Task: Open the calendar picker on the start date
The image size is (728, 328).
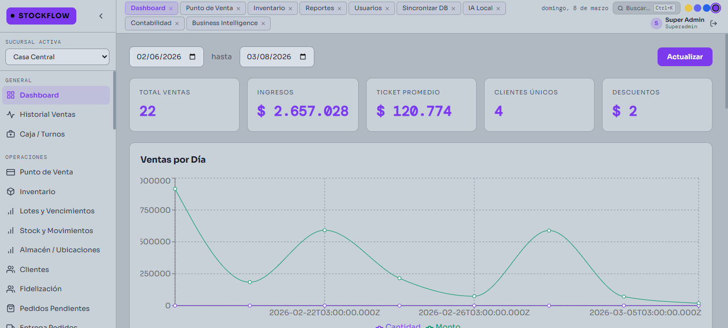Action: tap(193, 57)
